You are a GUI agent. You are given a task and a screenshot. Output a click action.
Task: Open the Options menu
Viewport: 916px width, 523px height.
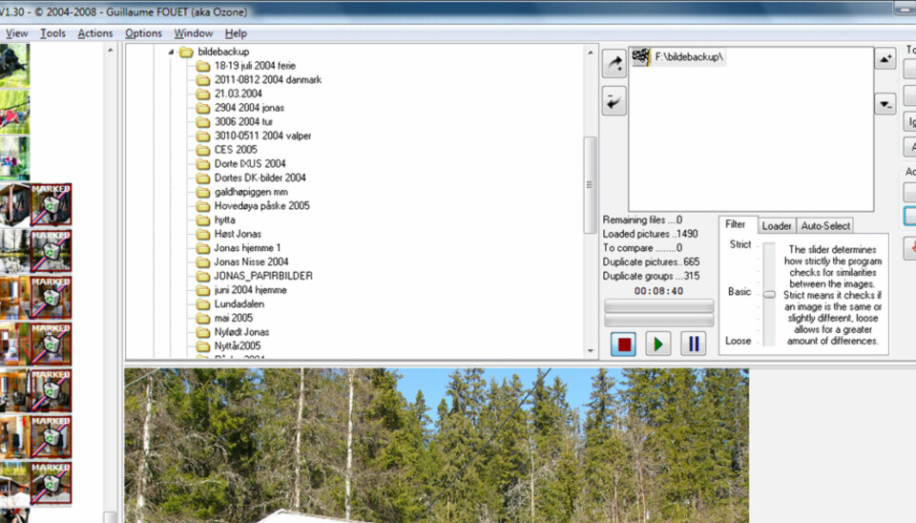(143, 33)
